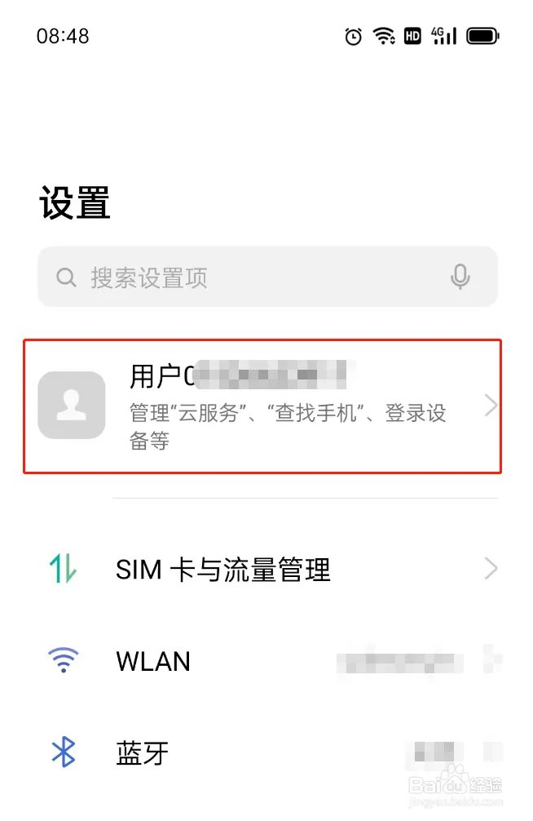This screenshot has height=821, width=533.
Task: Open the WLAN settings entry
Action: click(x=266, y=661)
